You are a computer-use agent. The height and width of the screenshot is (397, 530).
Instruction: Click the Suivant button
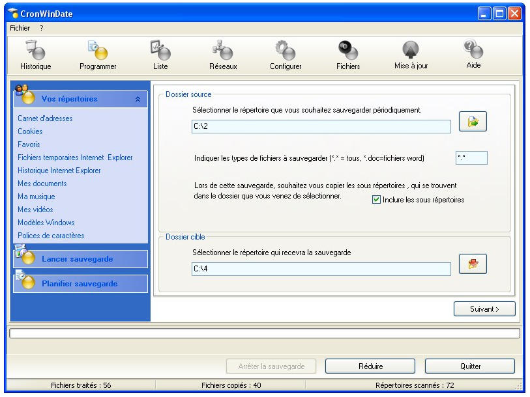coord(484,309)
